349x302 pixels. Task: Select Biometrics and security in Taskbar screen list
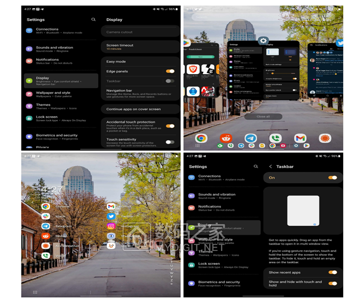pyautogui.click(x=223, y=284)
